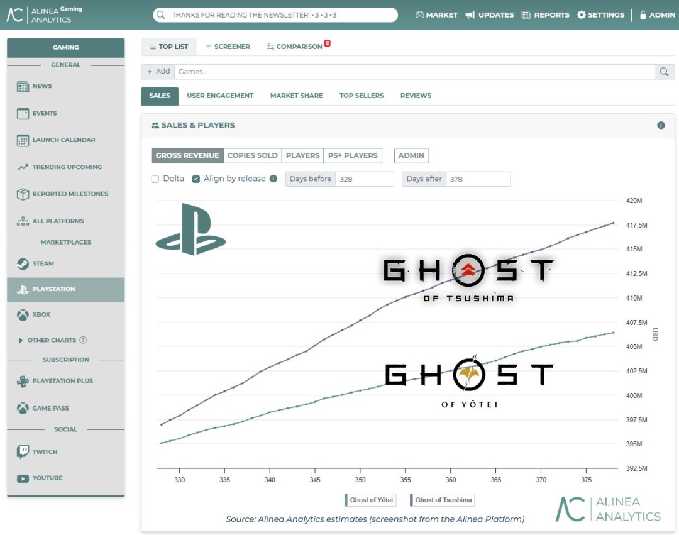Switch to the User Engagement tab
The width and height of the screenshot is (679, 535).
click(220, 96)
